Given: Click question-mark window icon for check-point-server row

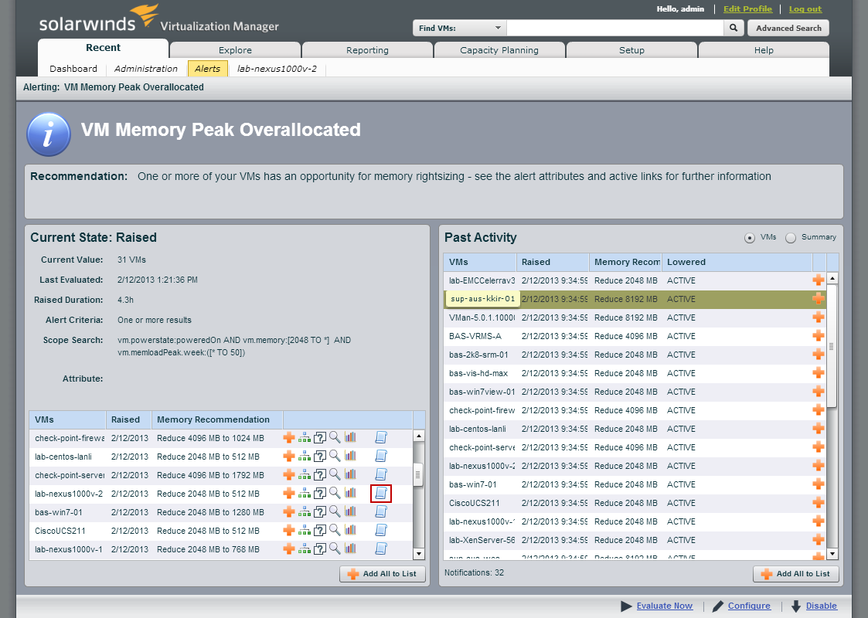Looking at the screenshot, I should pyautogui.click(x=319, y=475).
